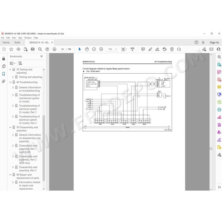
Task: Click the page number input field
Action: tap(62, 49)
